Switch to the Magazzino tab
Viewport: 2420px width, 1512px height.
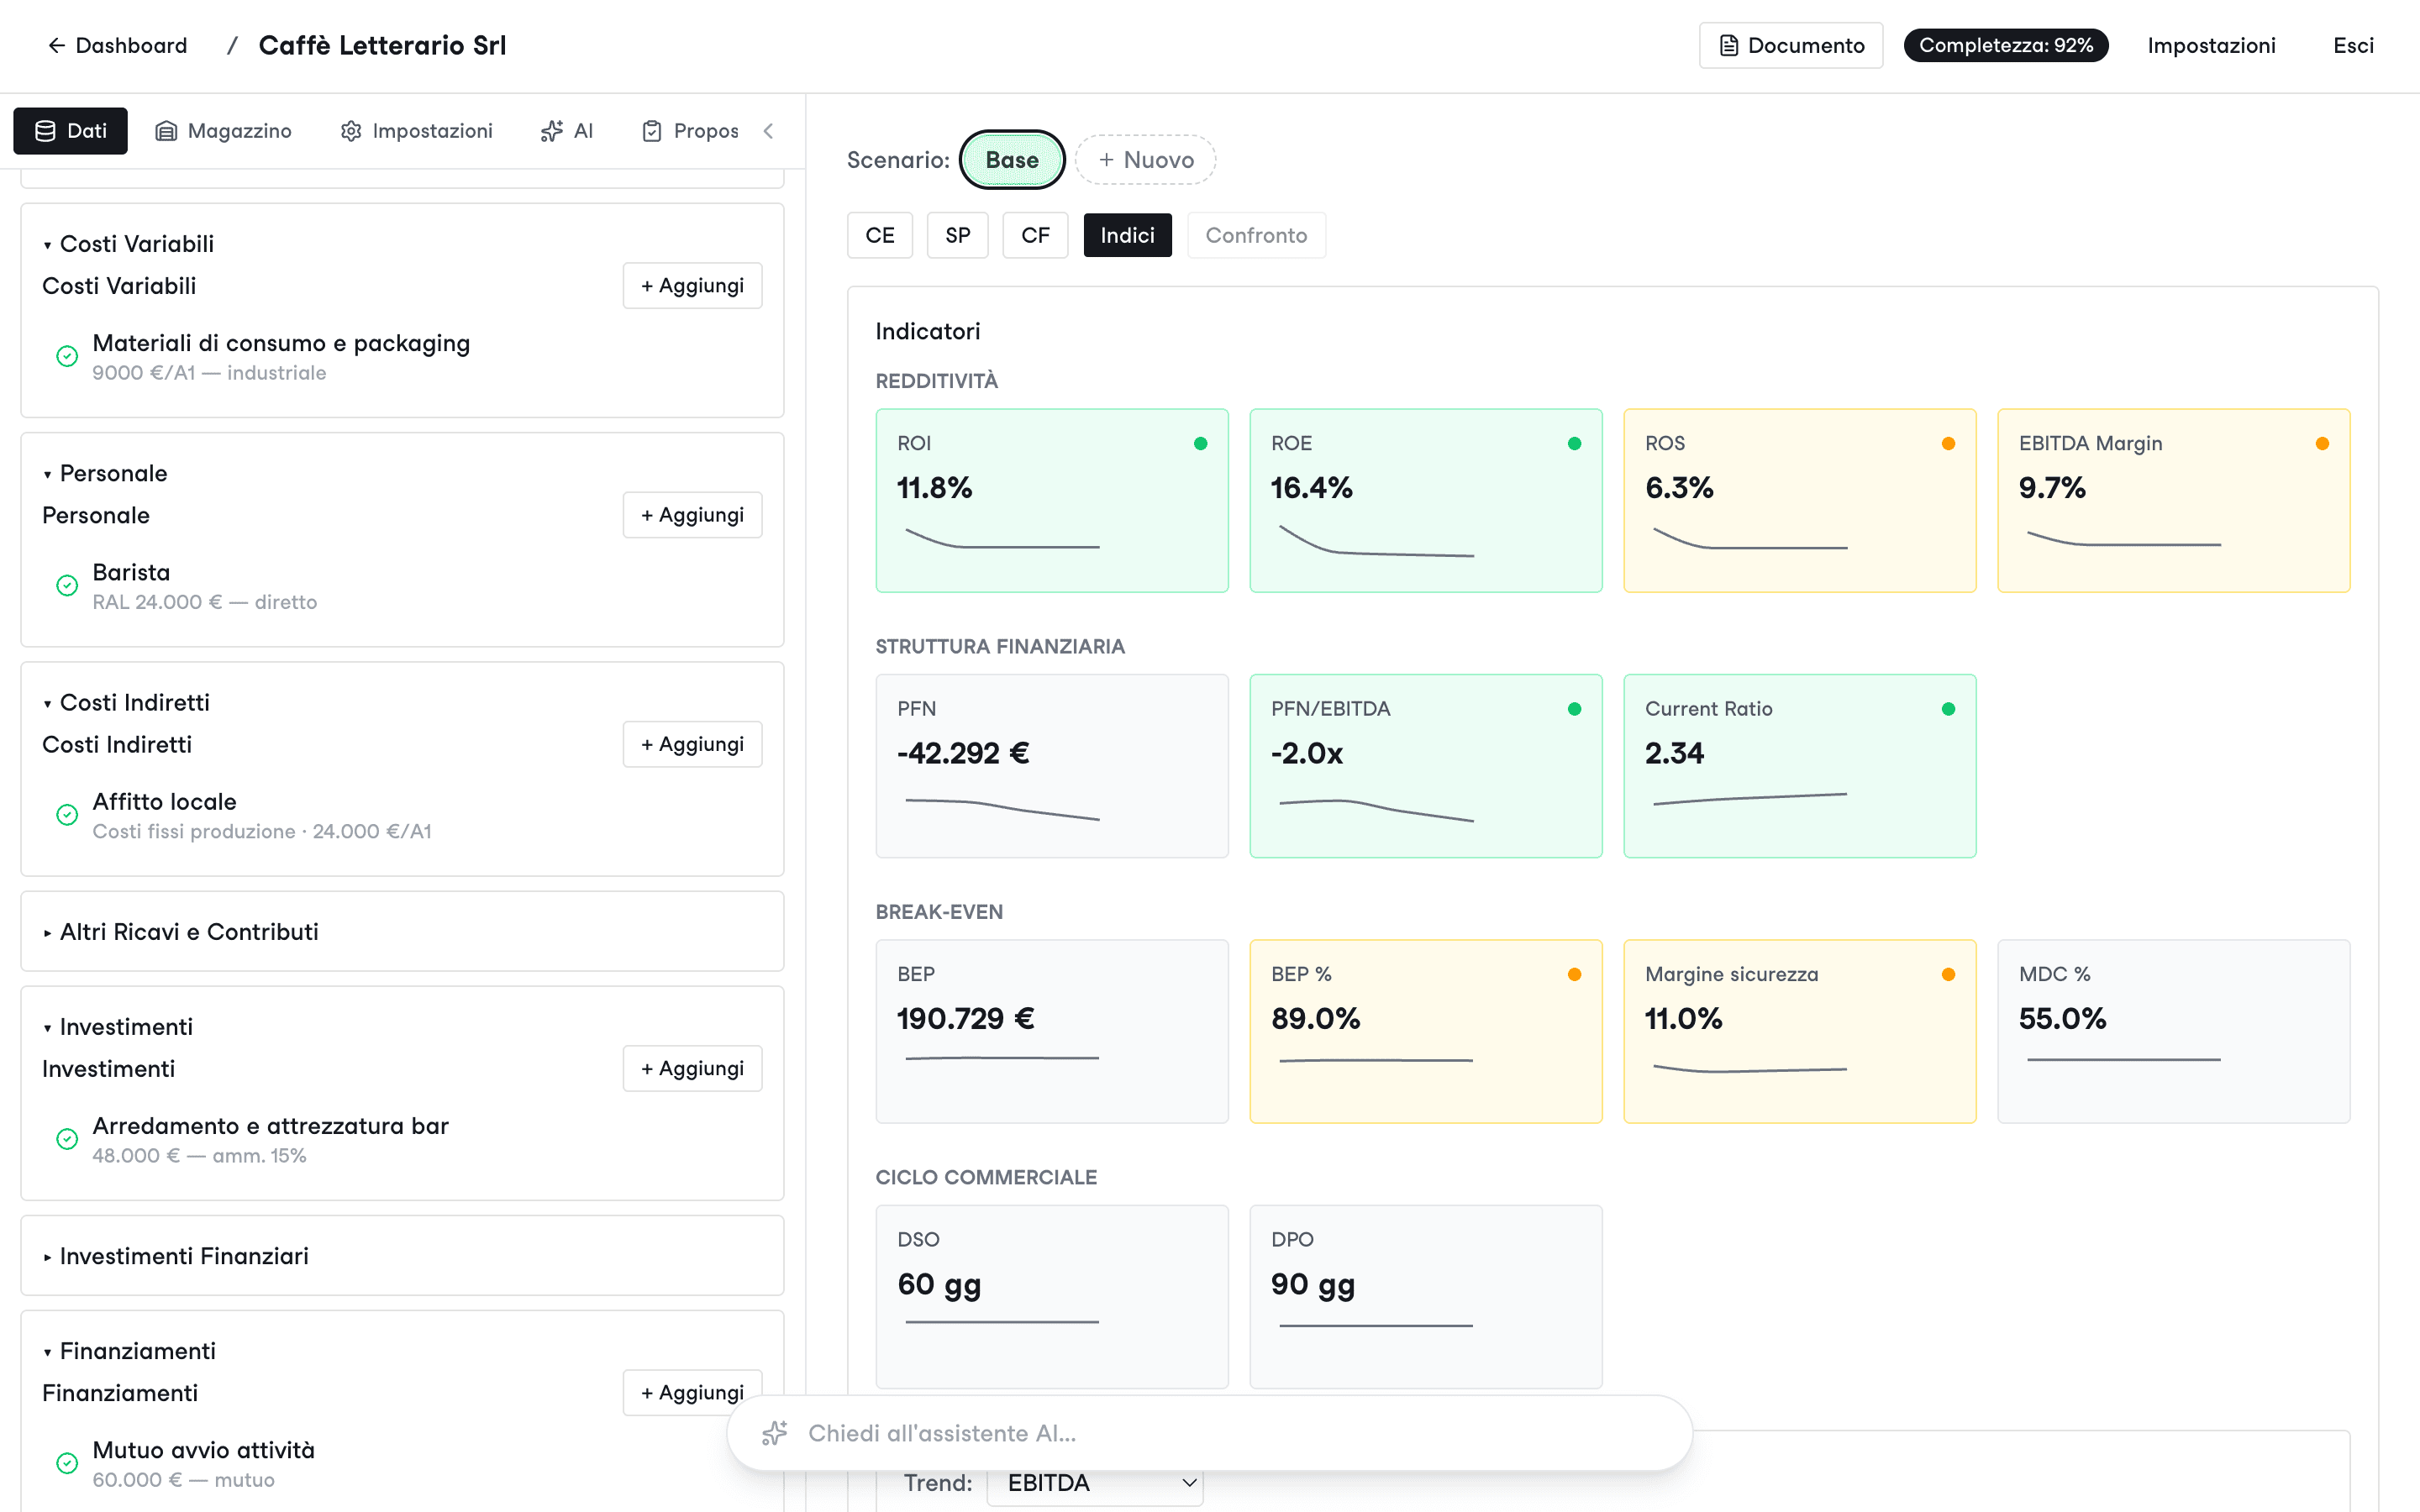coord(223,131)
